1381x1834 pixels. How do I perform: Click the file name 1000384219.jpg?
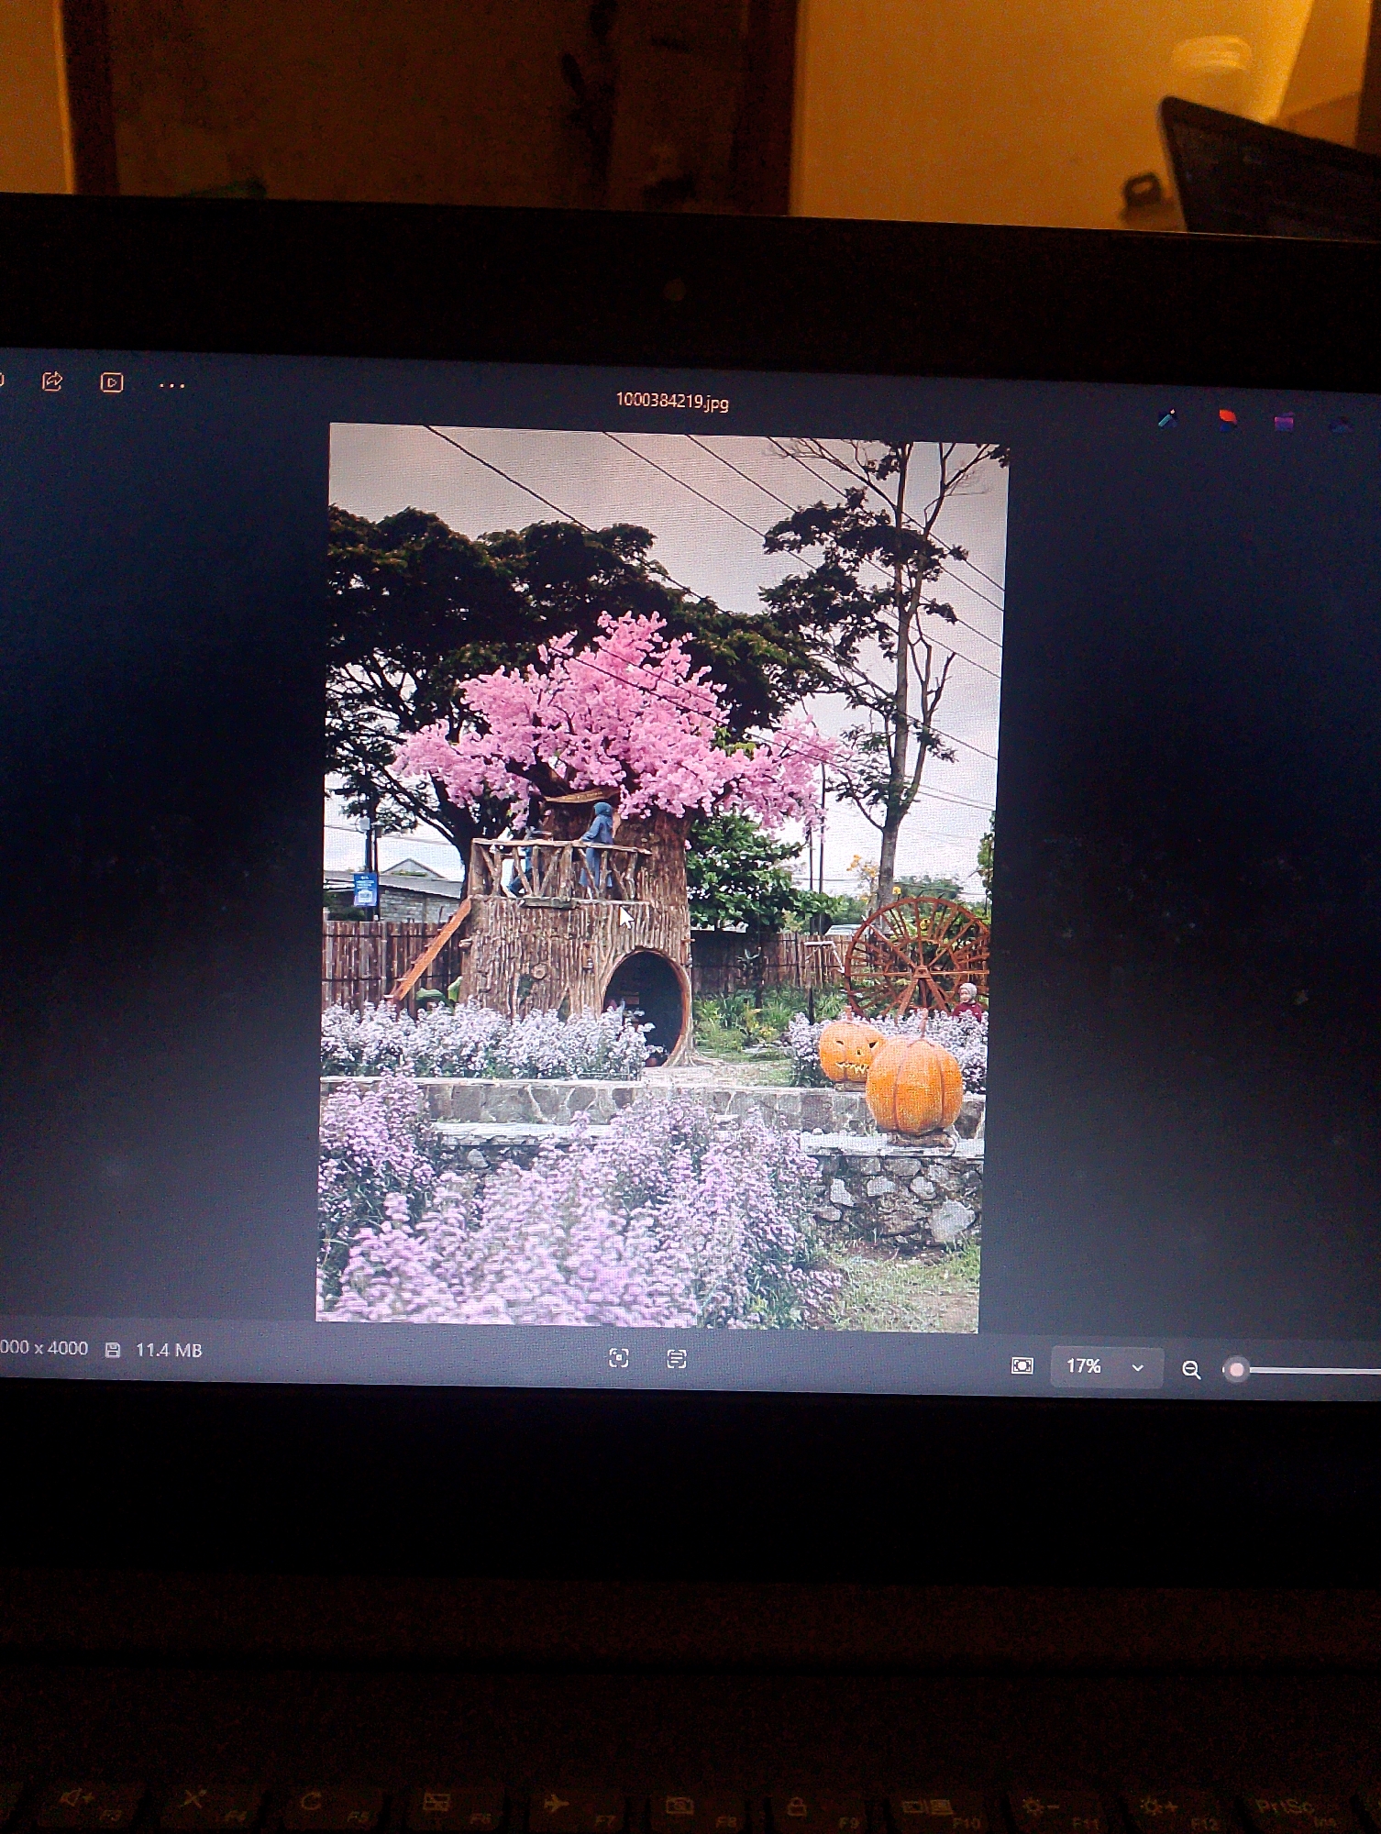click(672, 401)
